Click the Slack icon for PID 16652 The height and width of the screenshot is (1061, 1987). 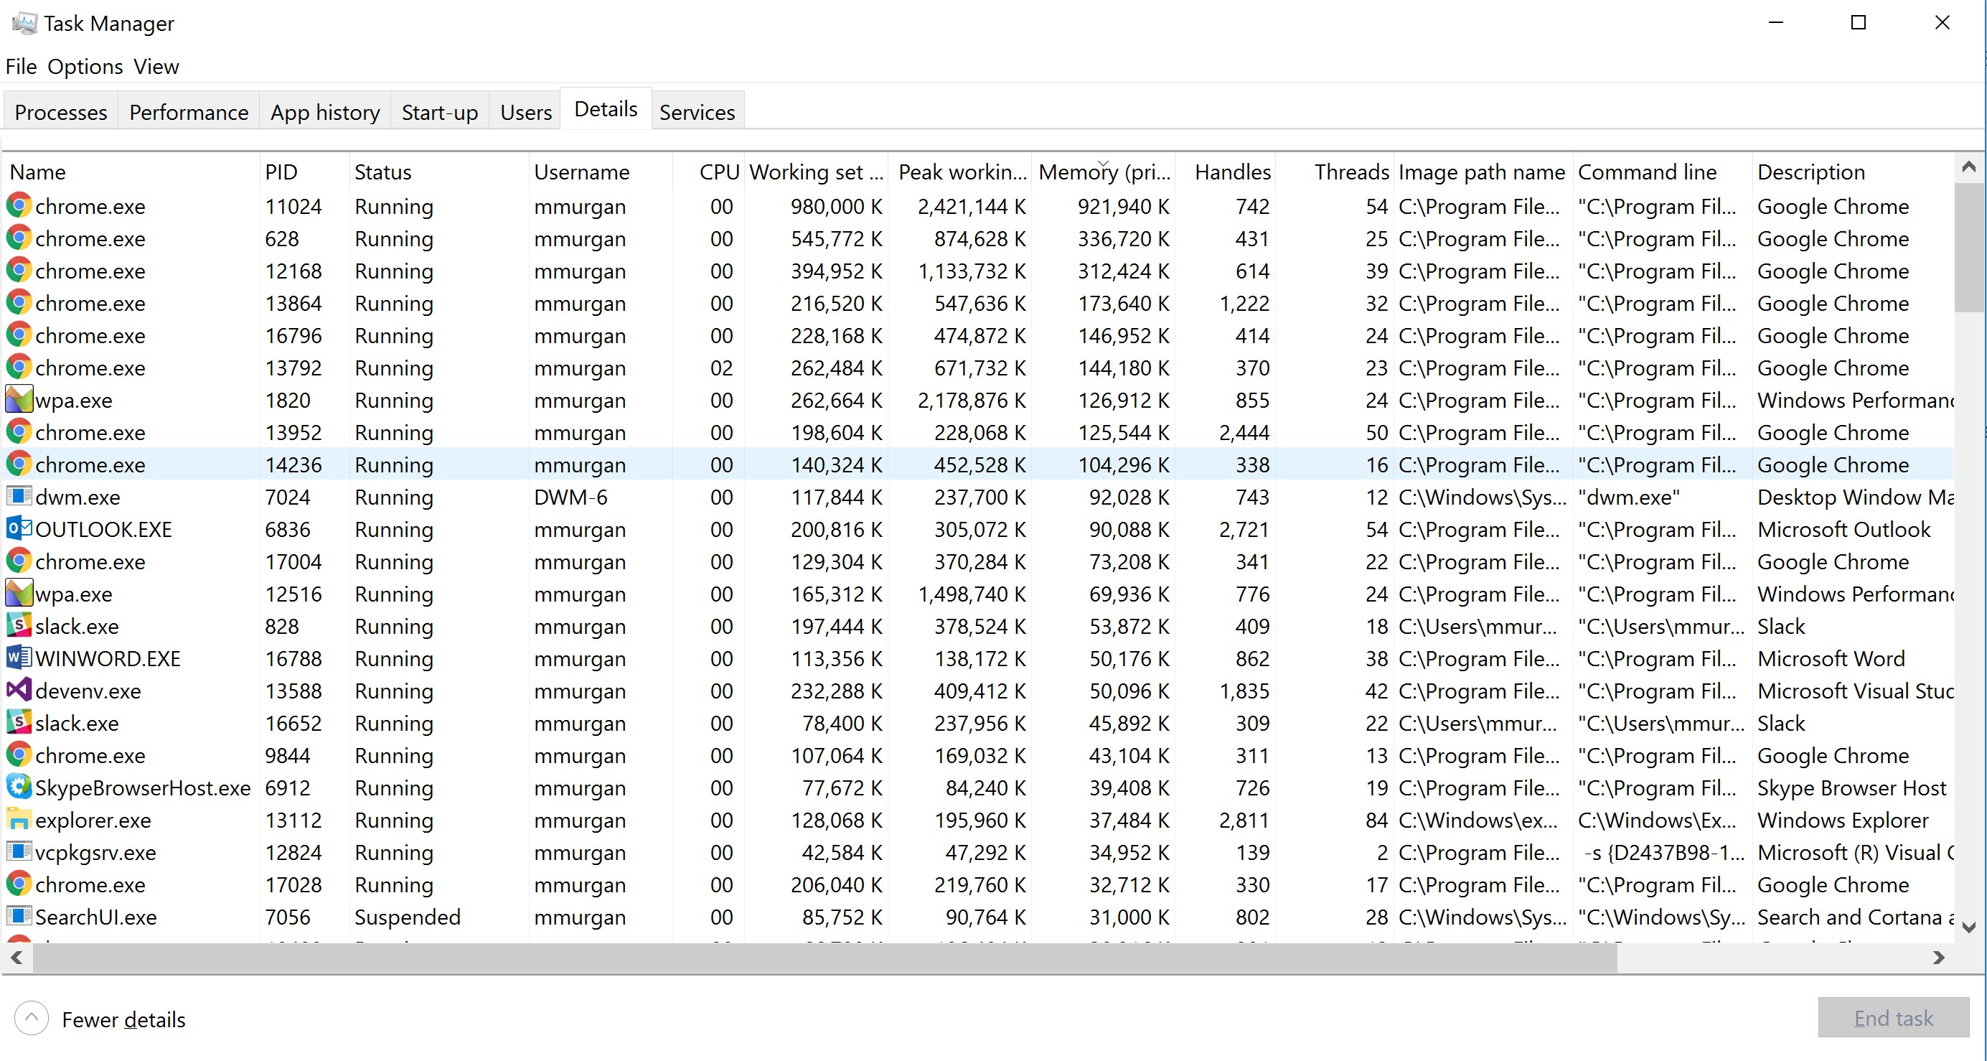click(19, 723)
